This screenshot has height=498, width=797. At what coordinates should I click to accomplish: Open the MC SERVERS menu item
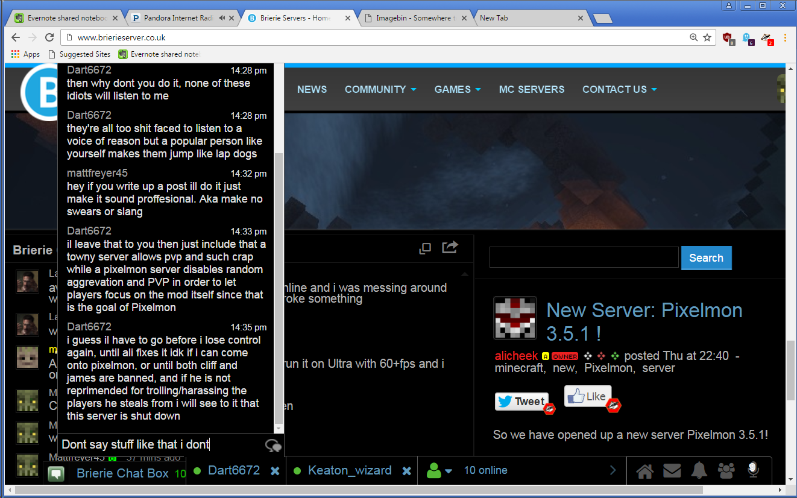coord(532,89)
